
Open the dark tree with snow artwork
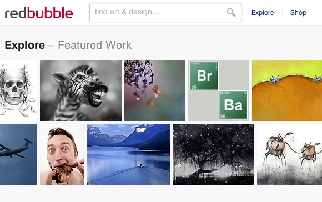coord(213,154)
